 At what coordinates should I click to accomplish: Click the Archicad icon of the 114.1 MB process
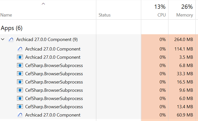[20, 49]
